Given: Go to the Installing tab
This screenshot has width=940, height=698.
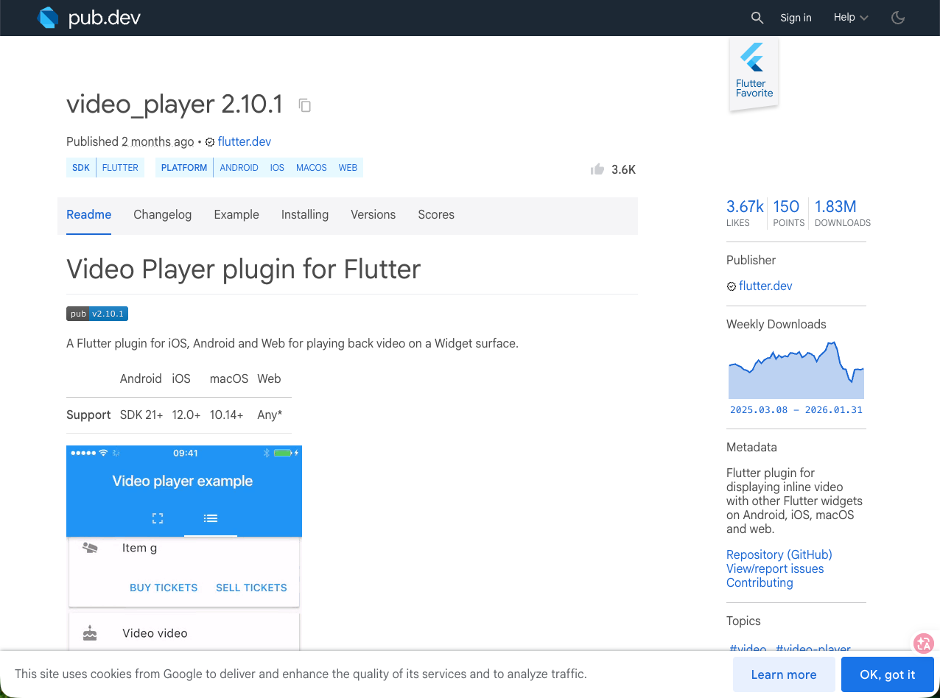Looking at the screenshot, I should (305, 215).
